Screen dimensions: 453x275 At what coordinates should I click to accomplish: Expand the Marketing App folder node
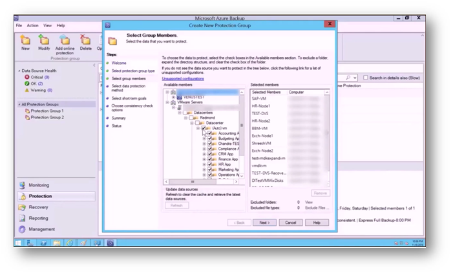point(204,170)
